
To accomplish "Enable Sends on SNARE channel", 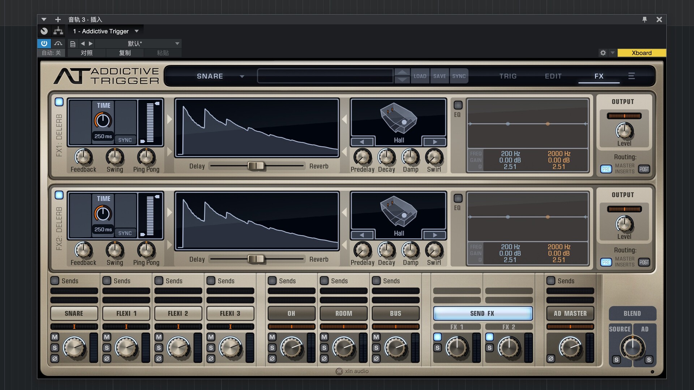I will pyautogui.click(x=55, y=281).
